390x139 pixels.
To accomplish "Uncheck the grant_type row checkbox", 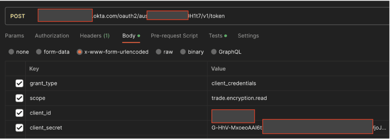I will click(19, 83).
